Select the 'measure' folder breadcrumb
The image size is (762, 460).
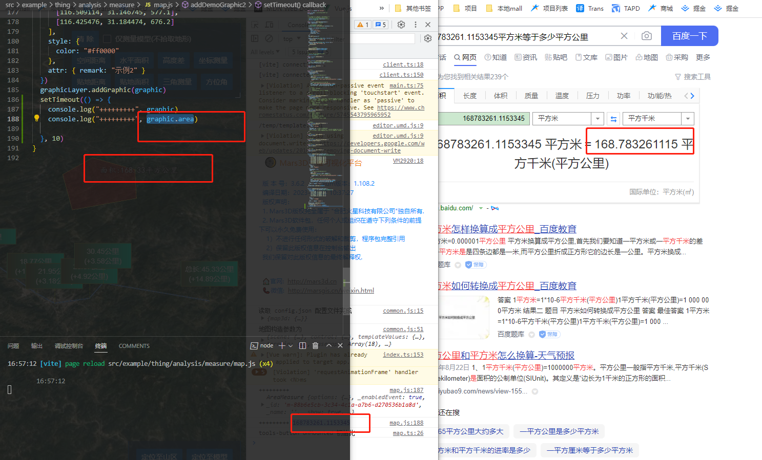(121, 5)
